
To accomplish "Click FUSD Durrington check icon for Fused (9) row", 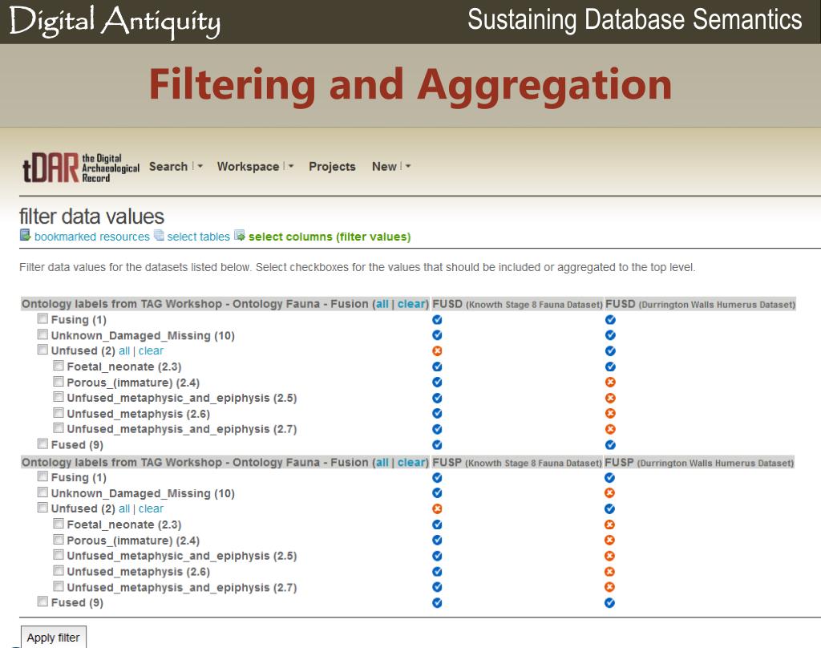I will point(610,445).
